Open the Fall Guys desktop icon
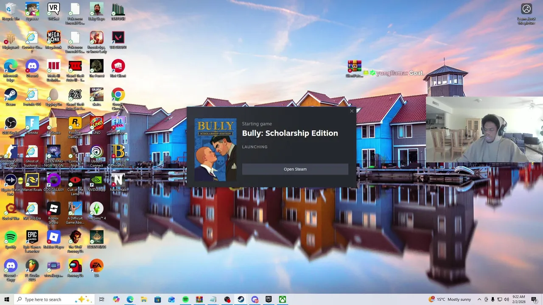The image size is (543, 305). tap(118, 125)
